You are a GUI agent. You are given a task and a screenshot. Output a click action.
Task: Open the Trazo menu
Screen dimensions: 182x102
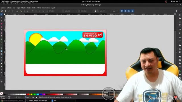29,8
